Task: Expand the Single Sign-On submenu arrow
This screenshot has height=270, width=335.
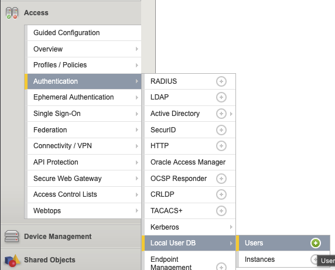Action: click(137, 114)
